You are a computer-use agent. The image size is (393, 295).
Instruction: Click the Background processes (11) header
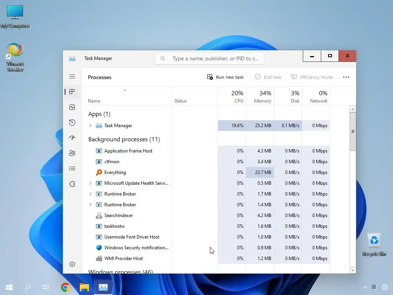pos(124,139)
